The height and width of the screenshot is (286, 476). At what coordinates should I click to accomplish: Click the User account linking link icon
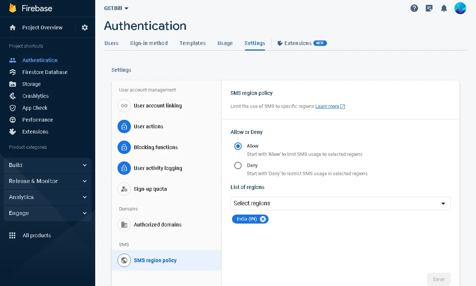(124, 106)
